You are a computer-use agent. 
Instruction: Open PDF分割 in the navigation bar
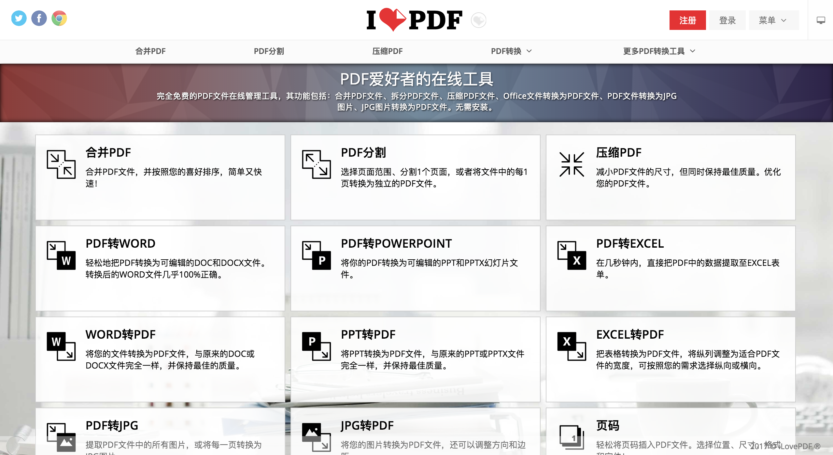[x=269, y=51]
